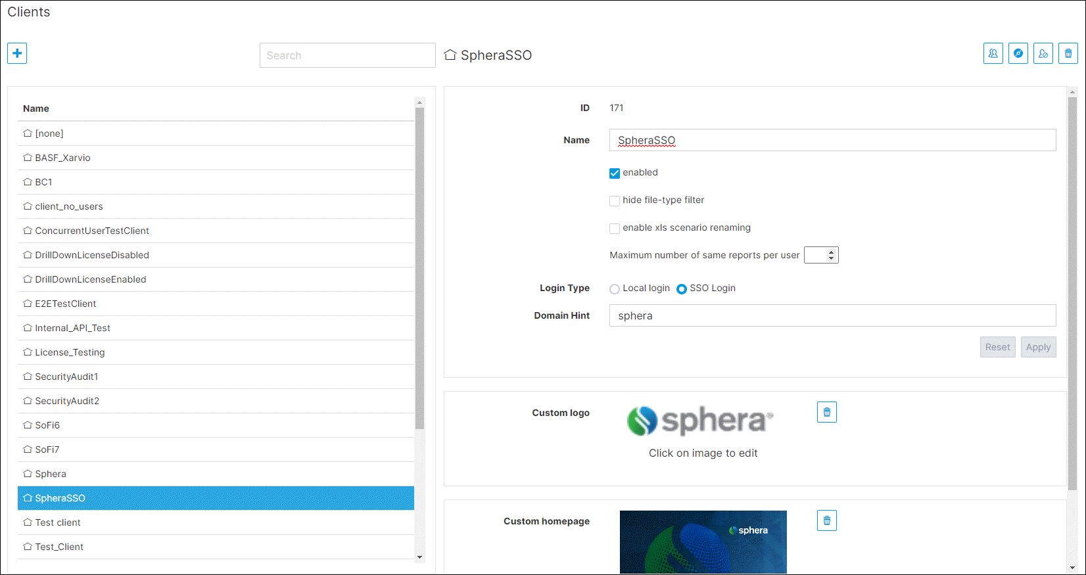Select the SoFi6 client
Image resolution: width=1086 pixels, height=575 pixels.
coord(216,425)
